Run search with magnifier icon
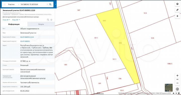181x95 pixels. [50, 4]
